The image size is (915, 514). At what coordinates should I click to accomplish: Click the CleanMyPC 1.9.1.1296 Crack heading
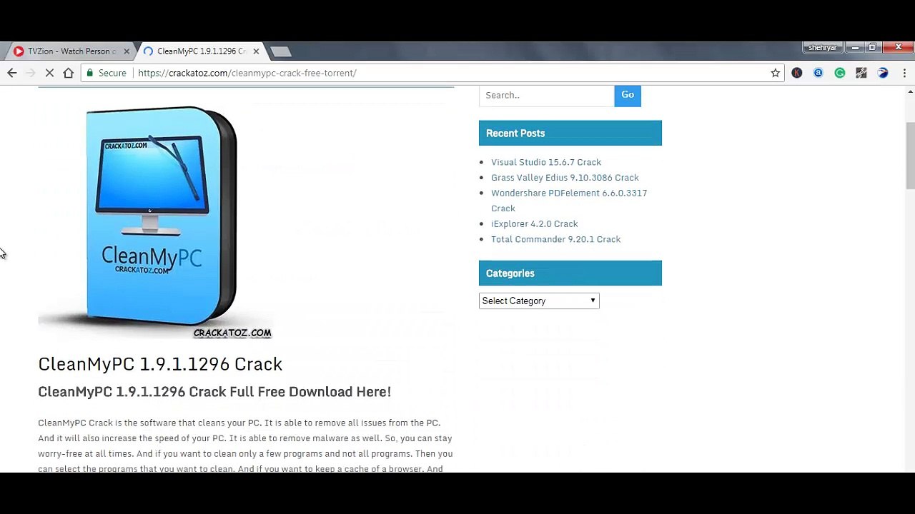(160, 364)
